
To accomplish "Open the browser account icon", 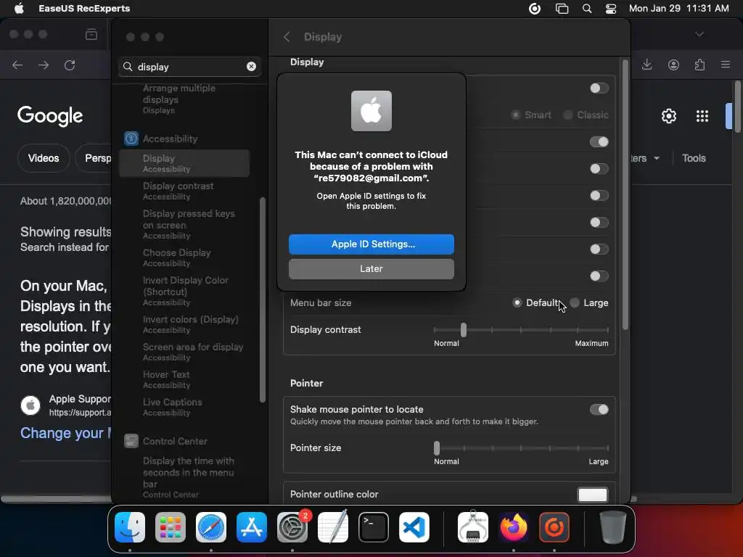I will 673,65.
